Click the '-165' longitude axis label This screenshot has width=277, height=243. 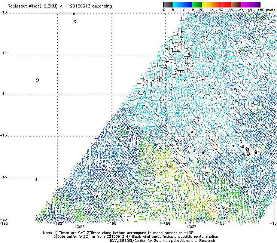pos(4,224)
